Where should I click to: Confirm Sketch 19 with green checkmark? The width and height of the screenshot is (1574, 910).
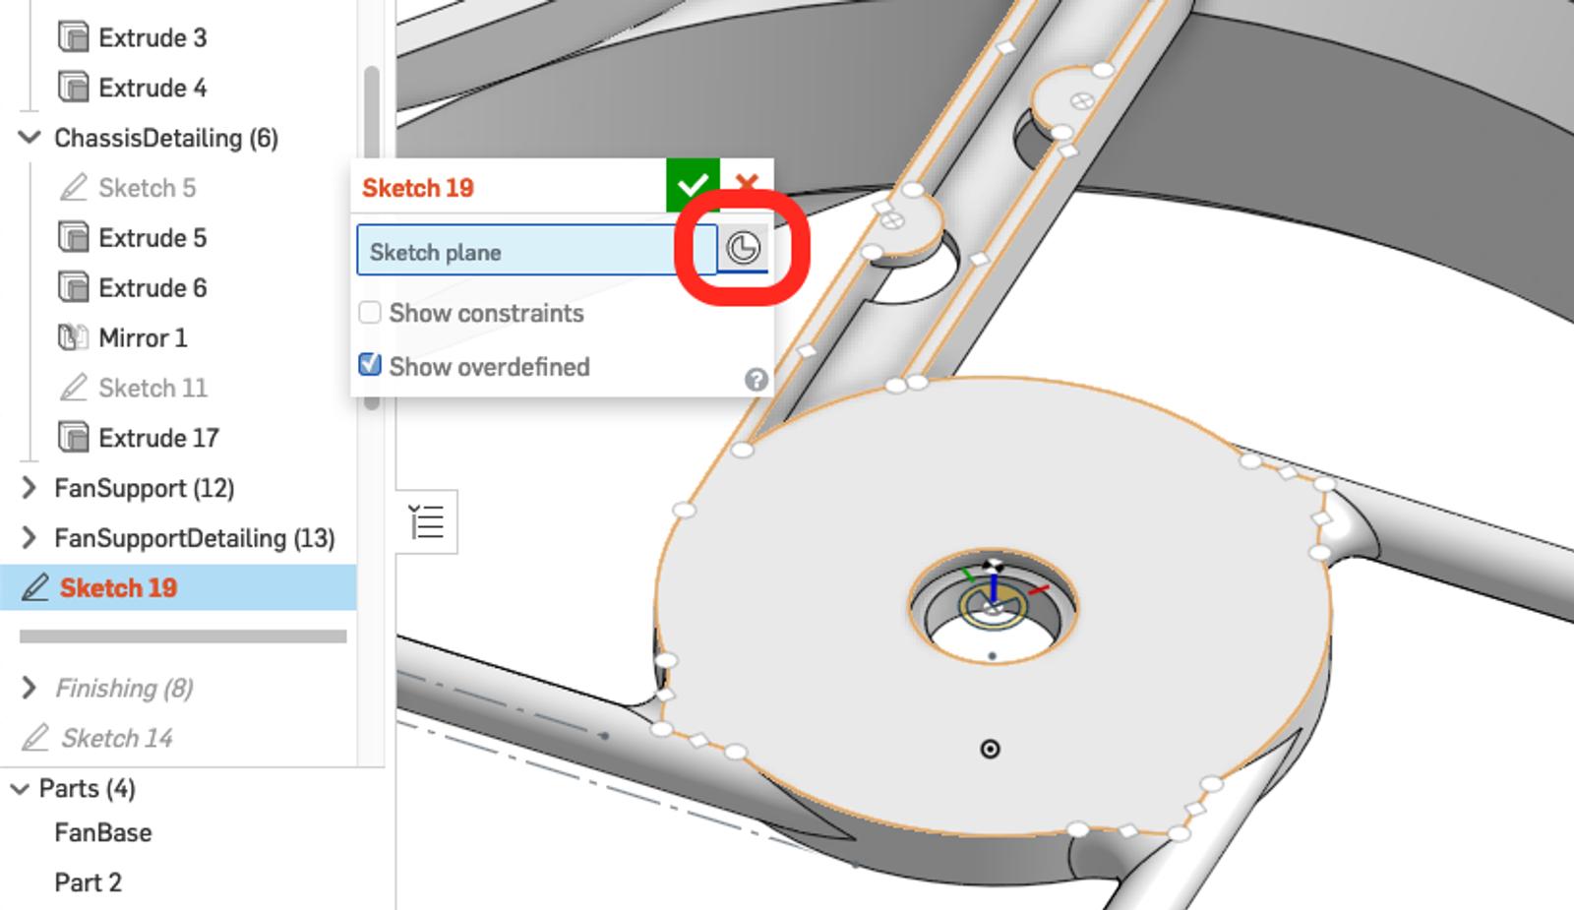[x=693, y=185]
